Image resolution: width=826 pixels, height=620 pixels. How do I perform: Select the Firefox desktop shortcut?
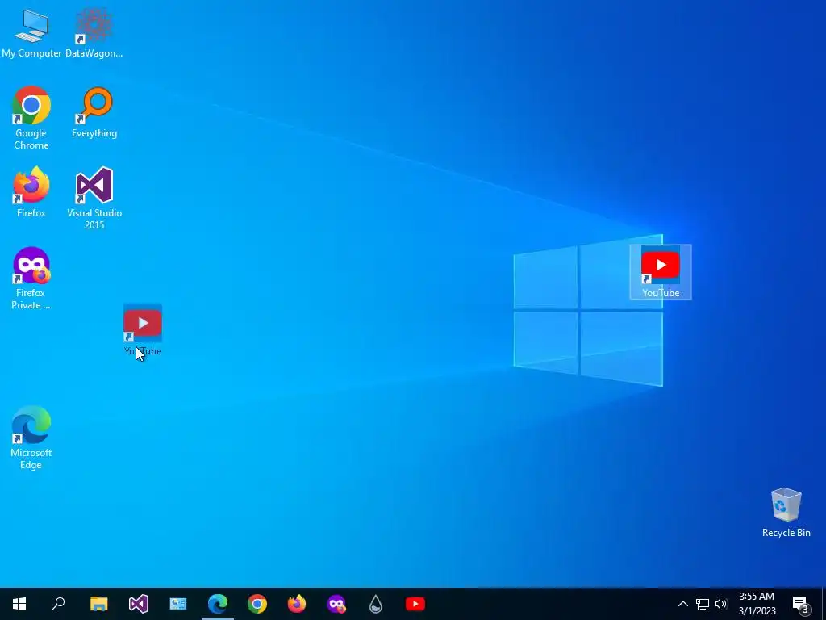click(x=31, y=192)
